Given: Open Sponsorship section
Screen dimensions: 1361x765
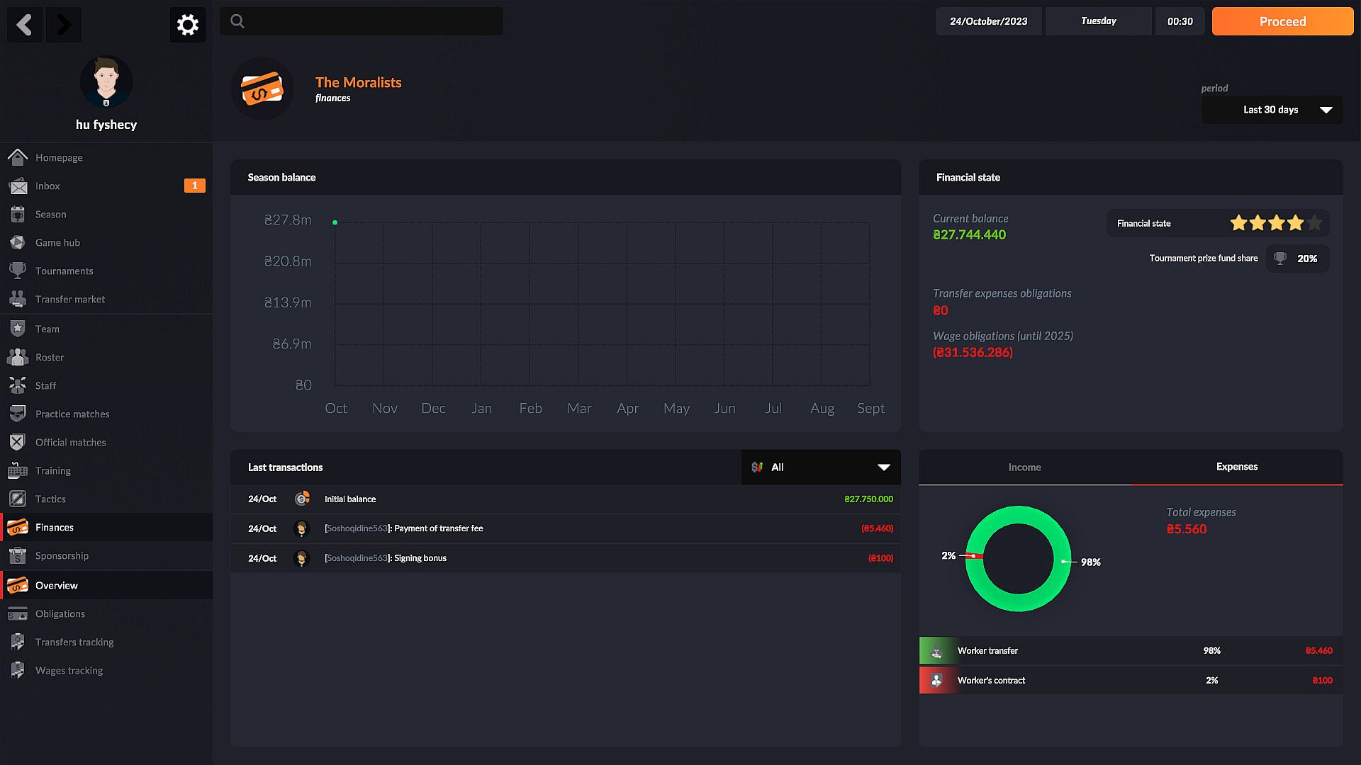Looking at the screenshot, I should coord(62,556).
